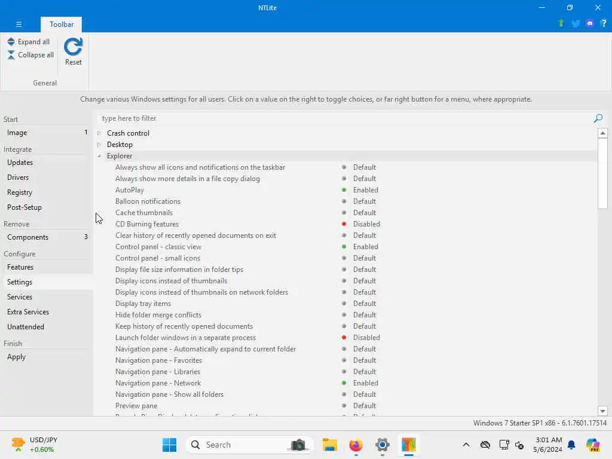The height and width of the screenshot is (459, 612).
Task: Toggle AutoPlay Enabled value
Action: pos(365,190)
